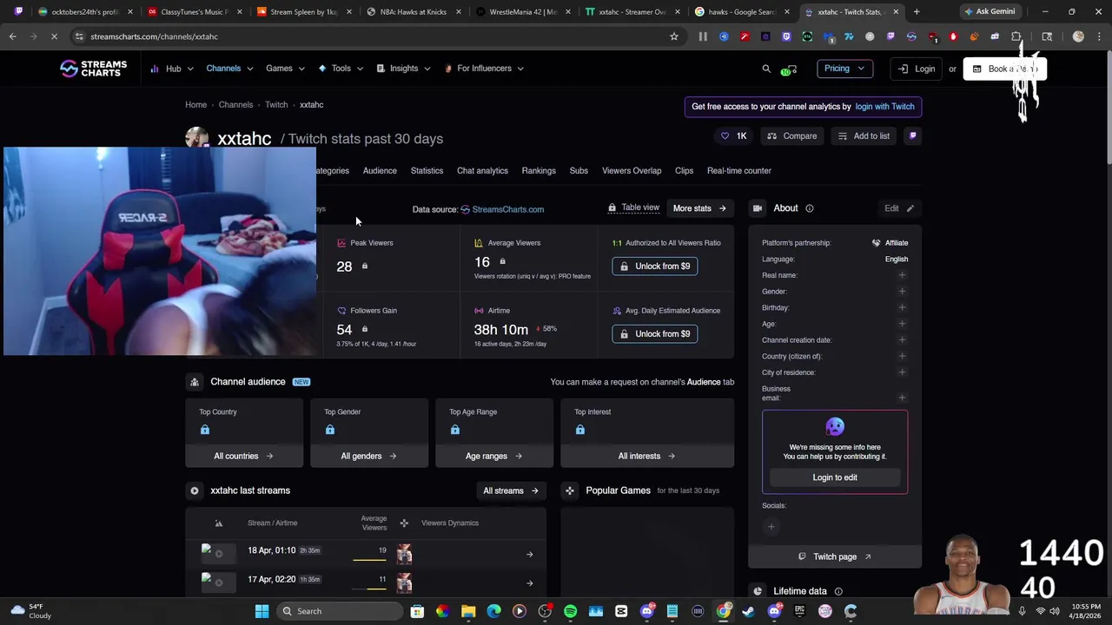Expand the Tools menu dropdown
1112x625 pixels.
click(341, 69)
